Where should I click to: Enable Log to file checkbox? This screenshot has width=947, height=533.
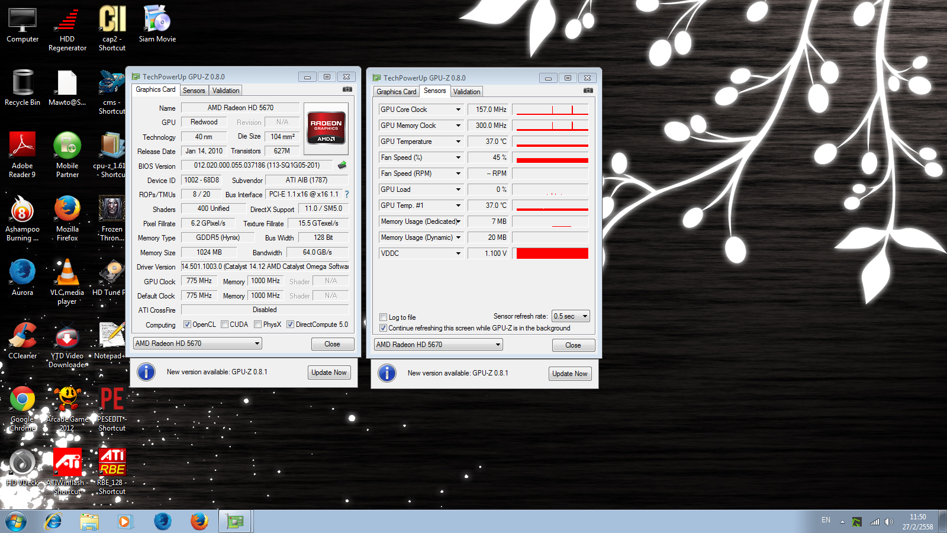click(x=384, y=317)
